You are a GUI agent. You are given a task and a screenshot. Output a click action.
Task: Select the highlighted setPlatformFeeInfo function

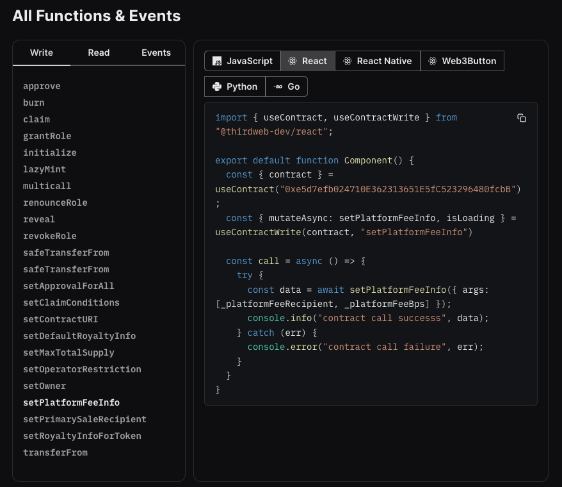(71, 402)
